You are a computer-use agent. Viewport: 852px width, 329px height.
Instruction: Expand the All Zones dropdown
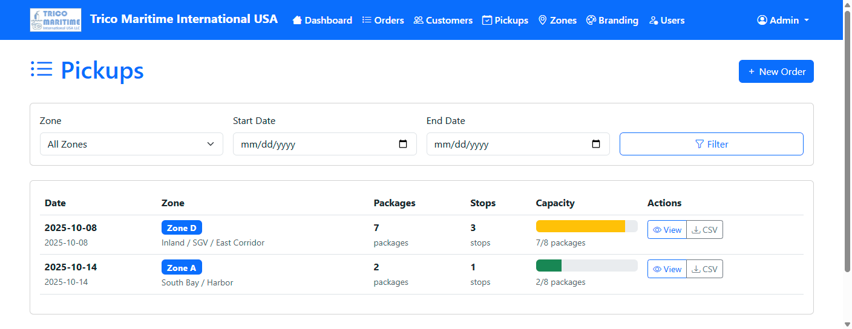pos(131,145)
